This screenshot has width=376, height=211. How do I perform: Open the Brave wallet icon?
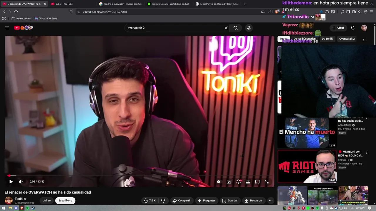[x=354, y=12]
